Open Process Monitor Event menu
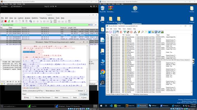Screen dimensions: 197x110 point(115,29)
